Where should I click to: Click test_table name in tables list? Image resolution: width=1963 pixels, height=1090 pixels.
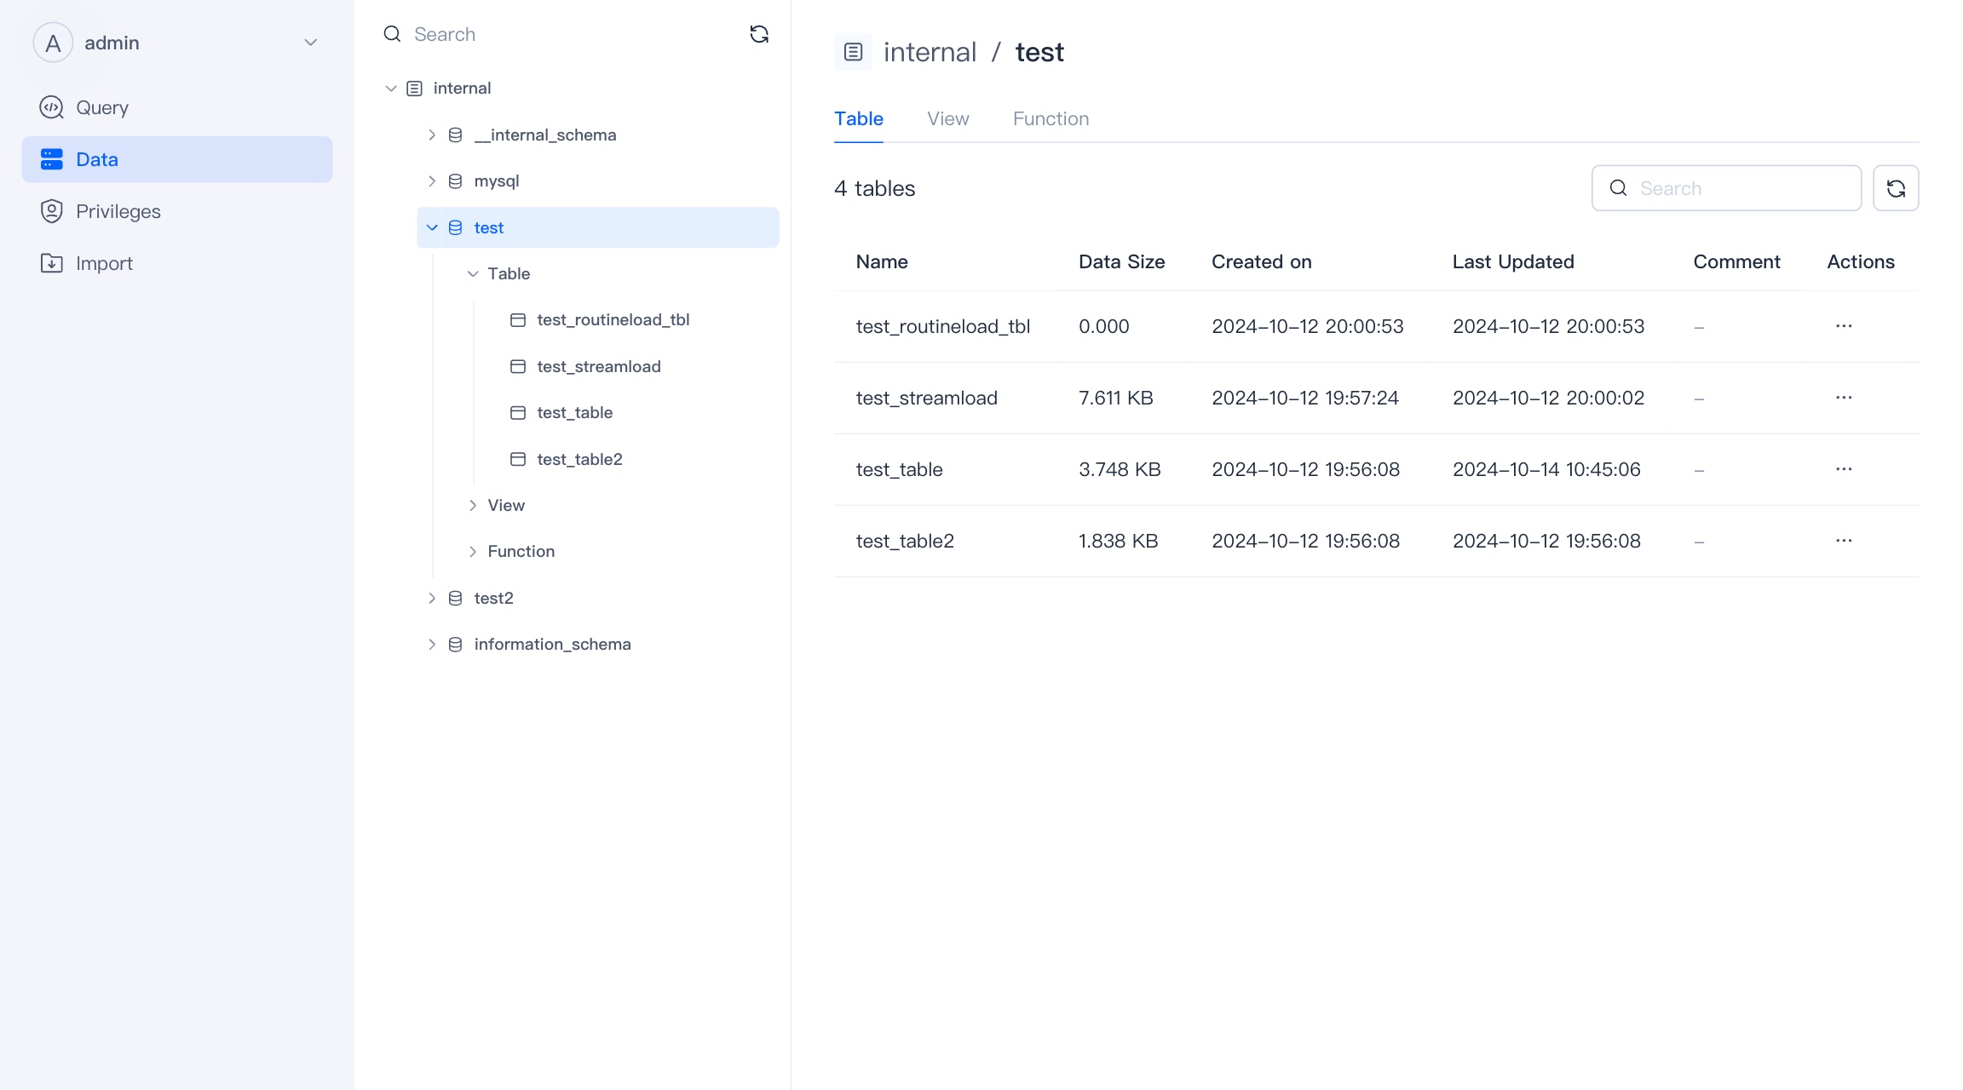(899, 470)
